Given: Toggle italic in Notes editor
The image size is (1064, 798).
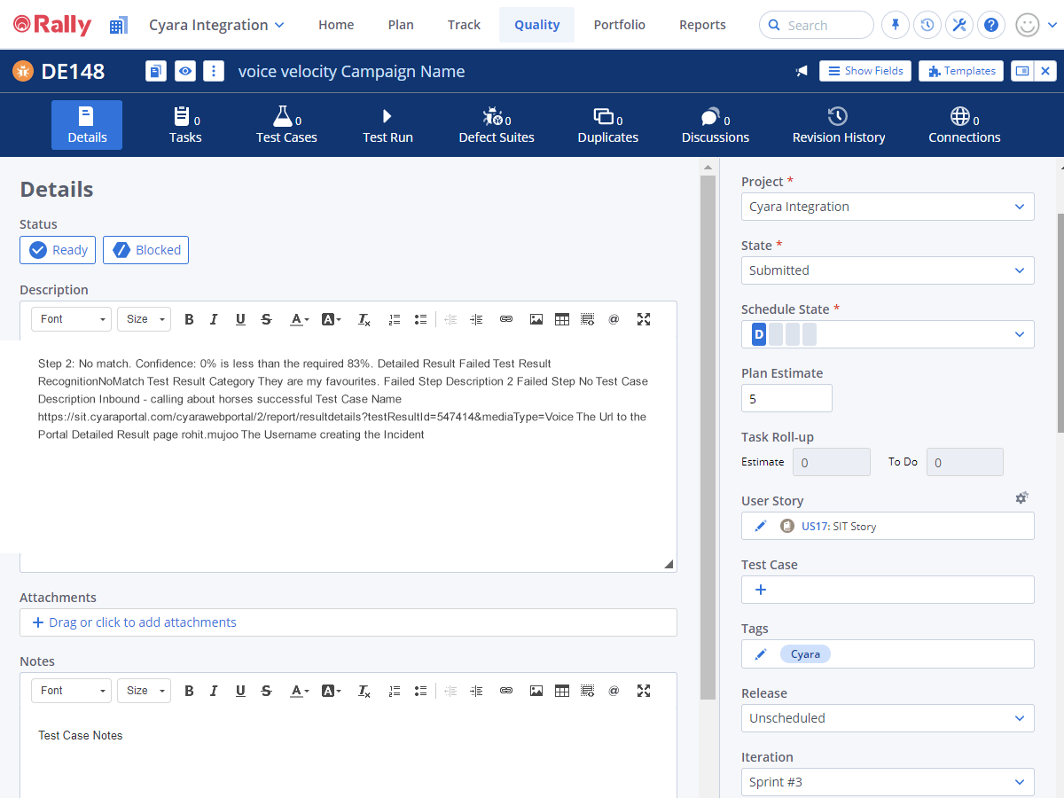Looking at the screenshot, I should pyautogui.click(x=215, y=691).
